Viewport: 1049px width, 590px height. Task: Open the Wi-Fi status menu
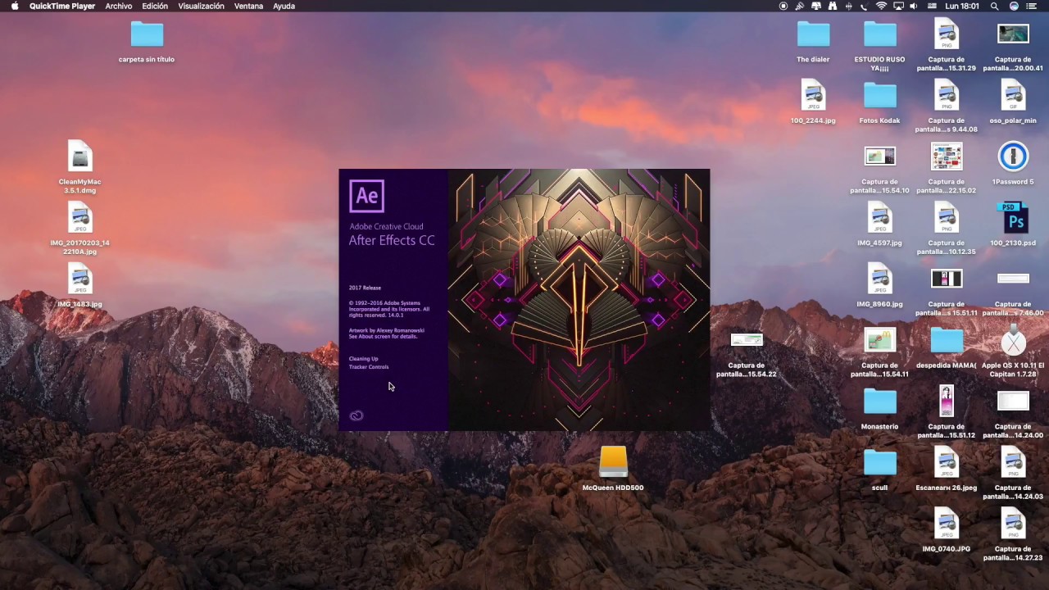[x=882, y=6]
